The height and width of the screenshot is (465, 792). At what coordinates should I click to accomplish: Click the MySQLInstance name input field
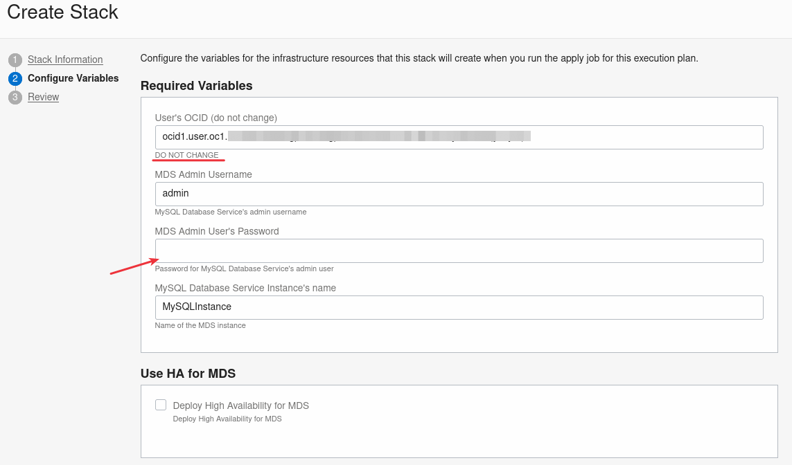point(459,307)
